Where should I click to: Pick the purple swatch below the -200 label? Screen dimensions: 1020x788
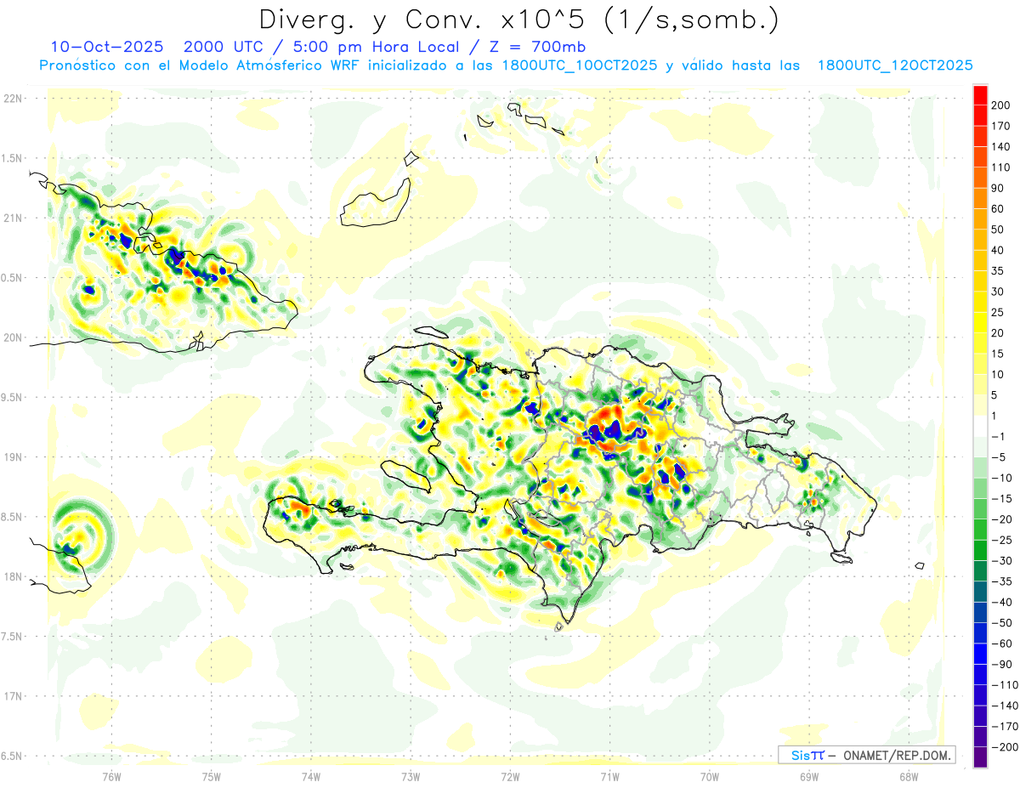click(980, 757)
